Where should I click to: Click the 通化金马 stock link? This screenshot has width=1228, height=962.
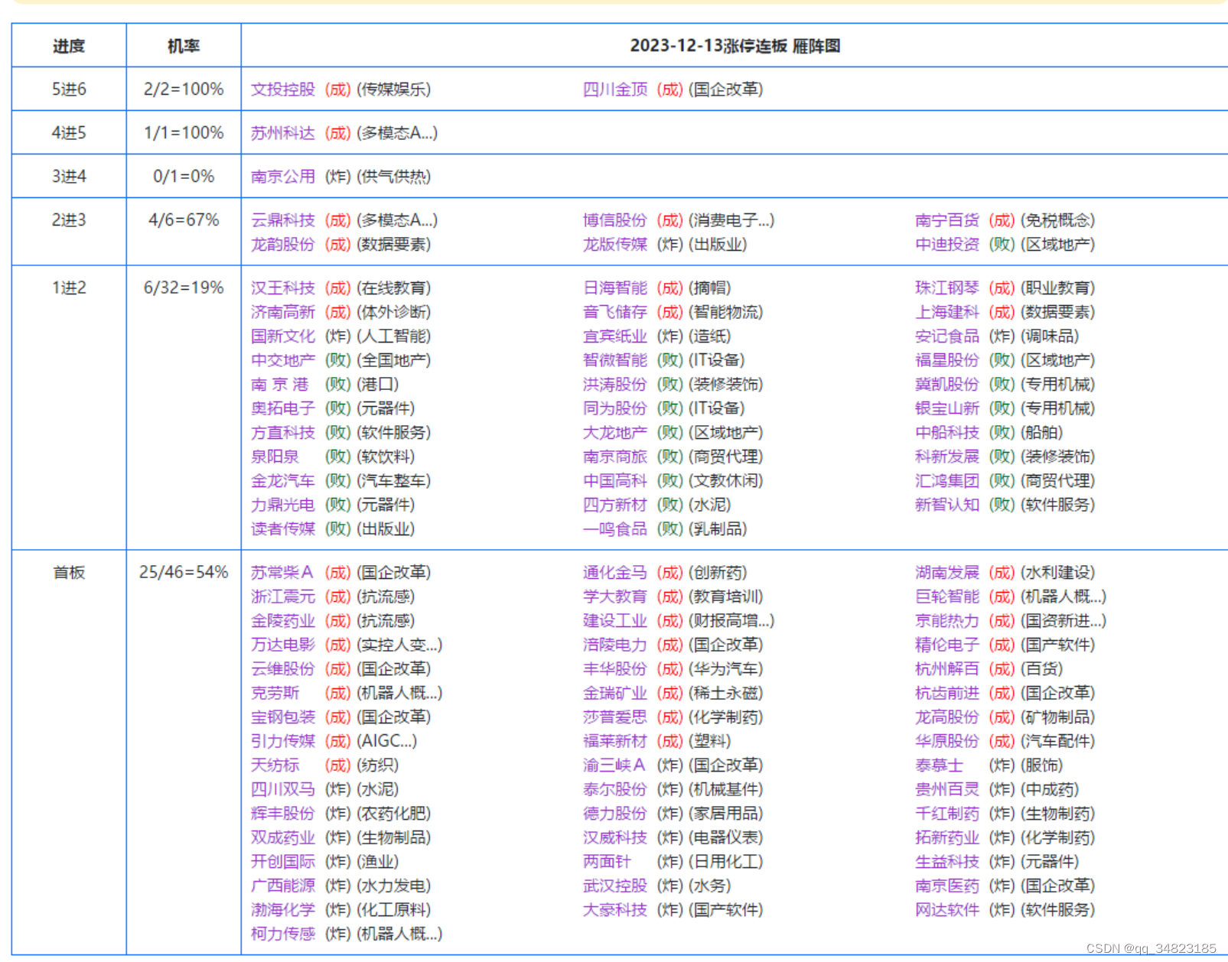(615, 573)
